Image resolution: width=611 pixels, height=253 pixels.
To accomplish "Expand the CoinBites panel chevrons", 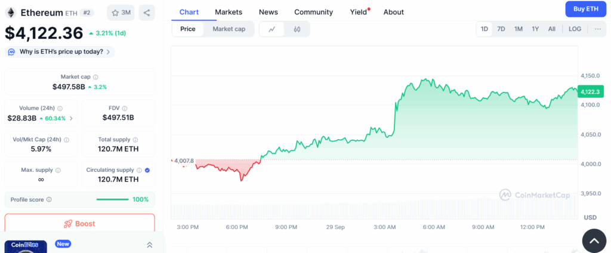I will coord(149,245).
